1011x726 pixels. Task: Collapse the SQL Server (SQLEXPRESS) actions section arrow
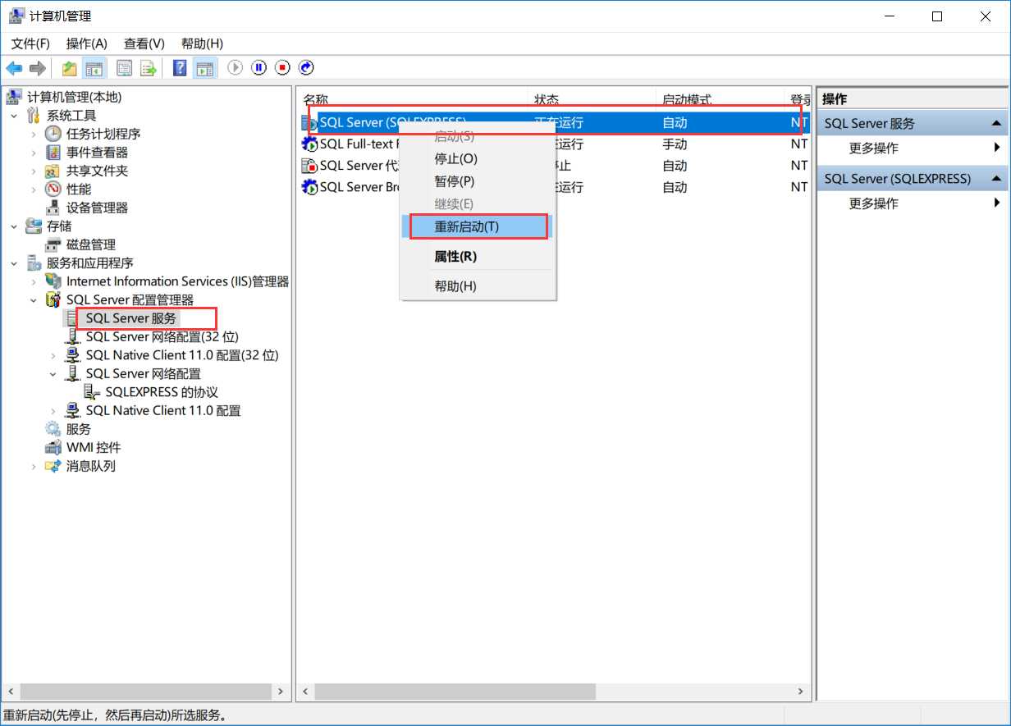pos(996,178)
